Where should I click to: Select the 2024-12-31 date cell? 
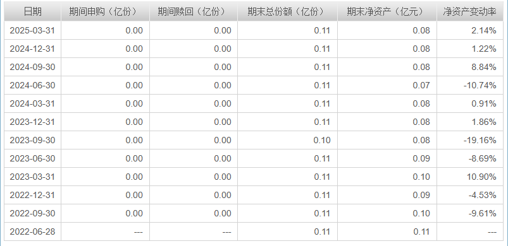click(x=32, y=49)
